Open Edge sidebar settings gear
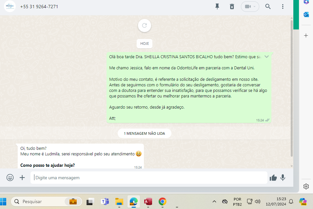The image size is (313, 209). pos(306,186)
